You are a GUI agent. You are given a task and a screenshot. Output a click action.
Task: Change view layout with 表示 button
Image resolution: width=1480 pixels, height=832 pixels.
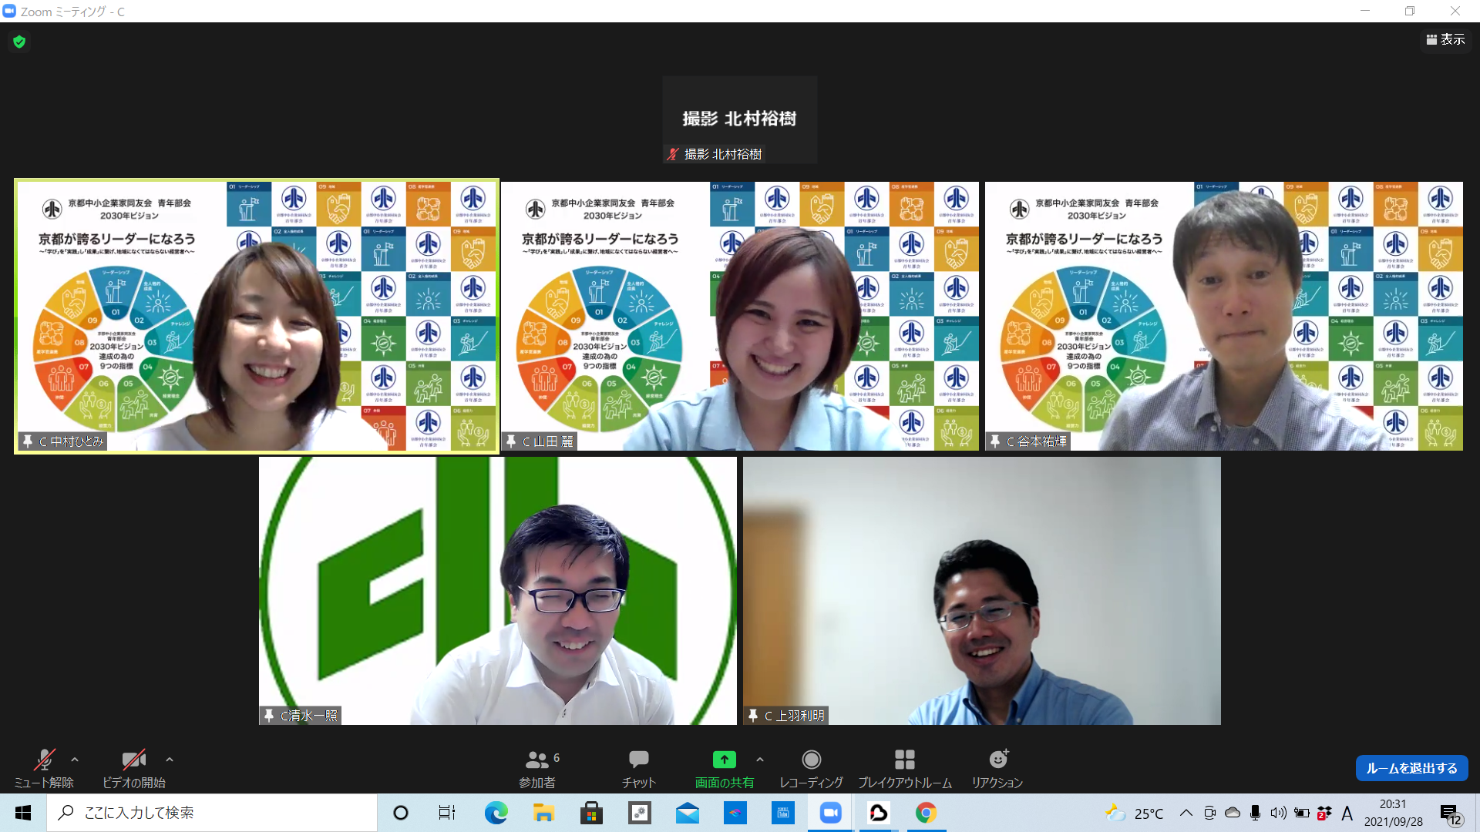click(x=1445, y=39)
